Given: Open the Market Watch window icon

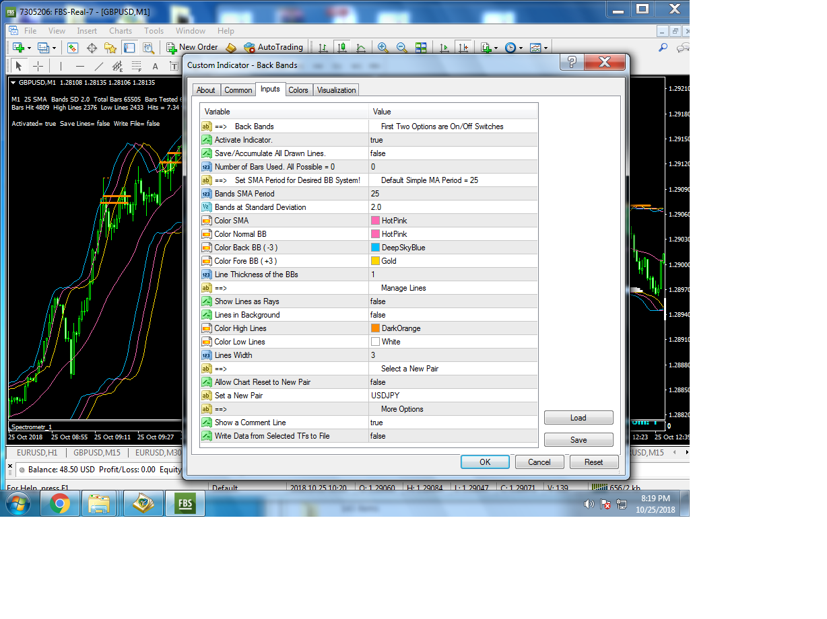Looking at the screenshot, I should (x=73, y=48).
